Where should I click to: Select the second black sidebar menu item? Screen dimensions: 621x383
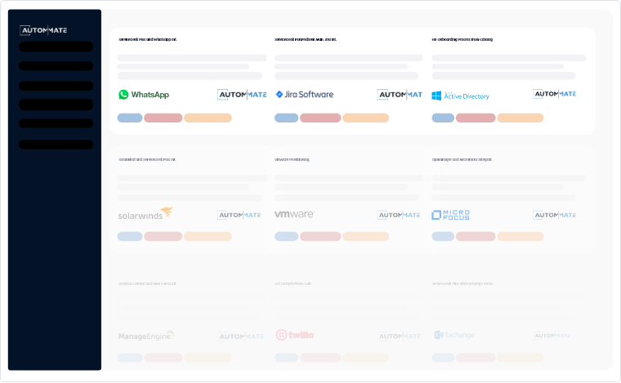pos(56,65)
